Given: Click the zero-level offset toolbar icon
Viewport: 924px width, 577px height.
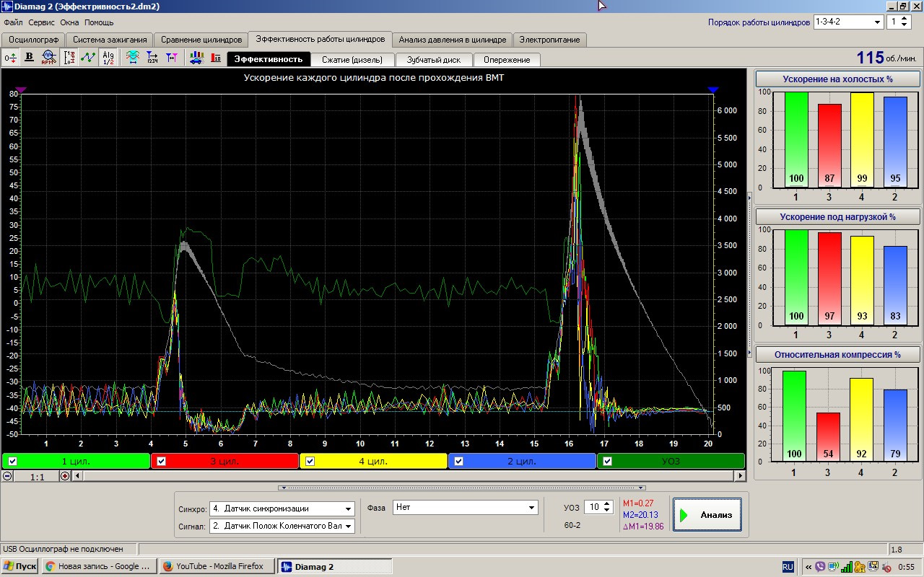Looking at the screenshot, I should coord(11,58).
